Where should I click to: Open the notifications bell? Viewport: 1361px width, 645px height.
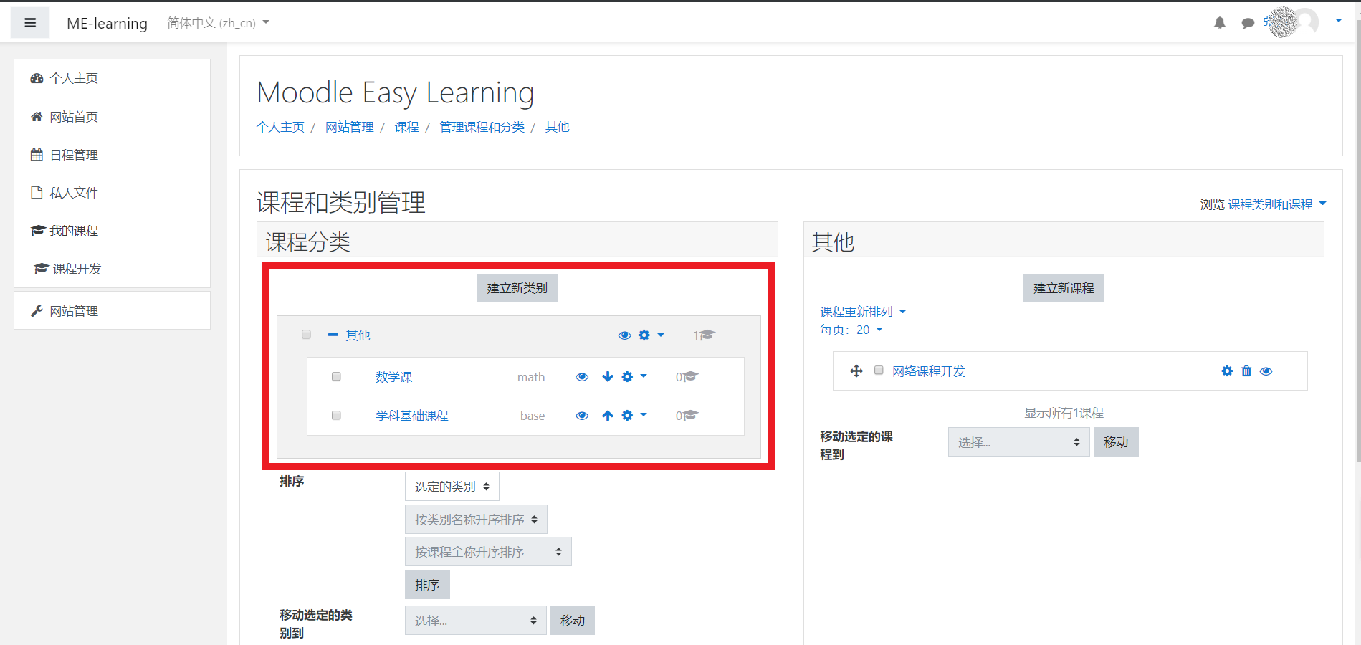tap(1219, 22)
